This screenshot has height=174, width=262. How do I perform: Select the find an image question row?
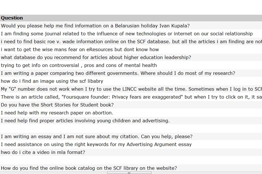click(52, 81)
